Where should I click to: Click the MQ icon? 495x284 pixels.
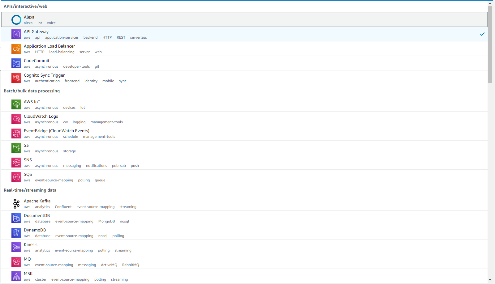pos(16,262)
